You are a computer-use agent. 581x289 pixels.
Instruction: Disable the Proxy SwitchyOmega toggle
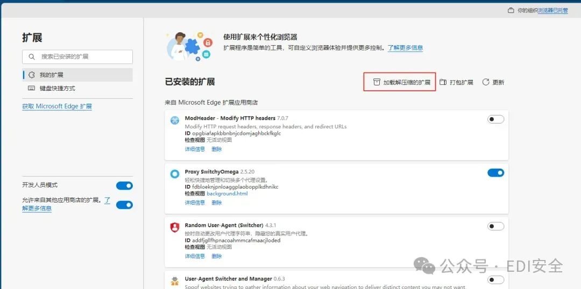click(x=496, y=173)
